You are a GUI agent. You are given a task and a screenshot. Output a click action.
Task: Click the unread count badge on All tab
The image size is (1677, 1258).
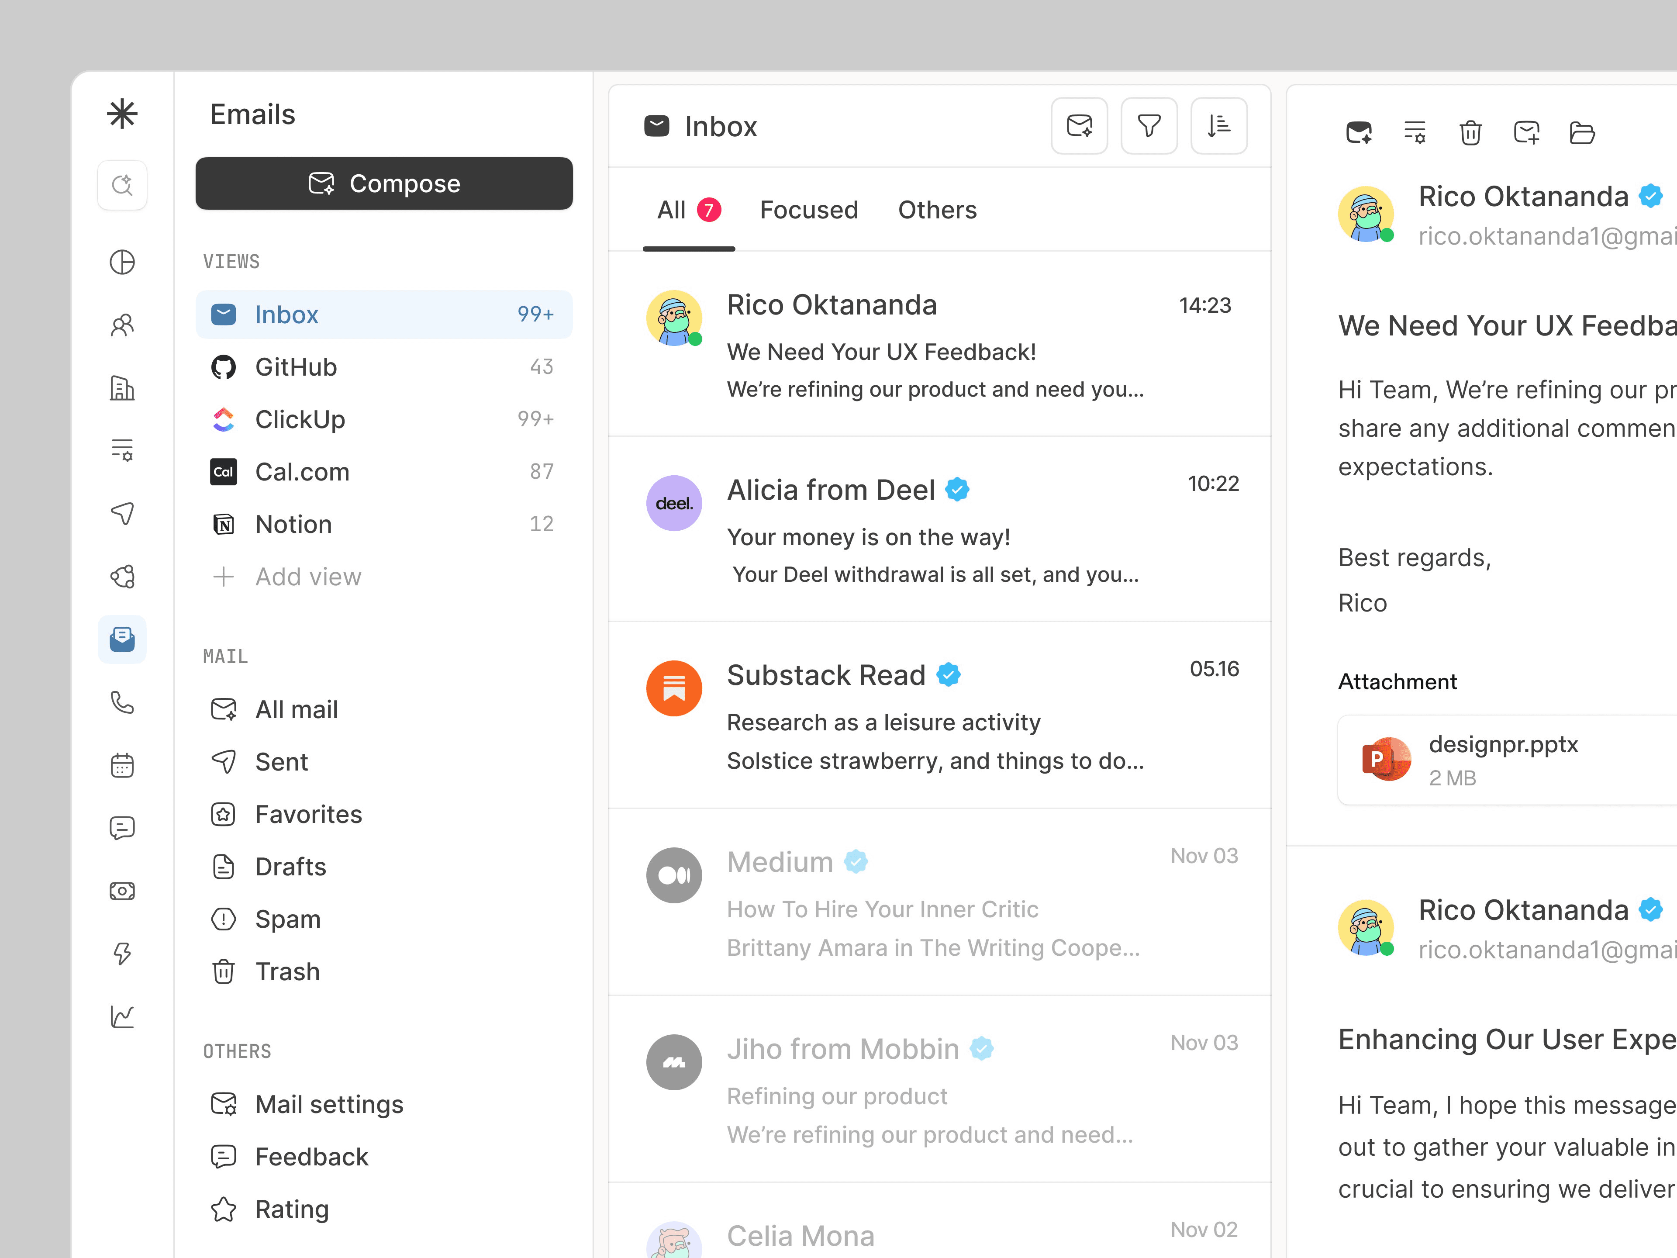click(x=709, y=209)
